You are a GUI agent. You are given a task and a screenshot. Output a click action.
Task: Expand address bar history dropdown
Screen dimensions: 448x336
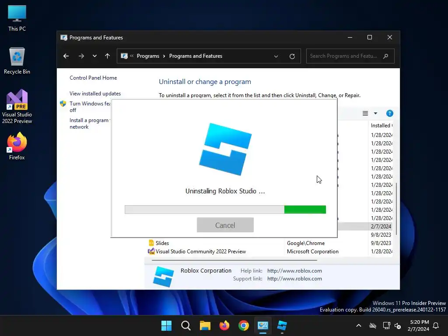276,56
